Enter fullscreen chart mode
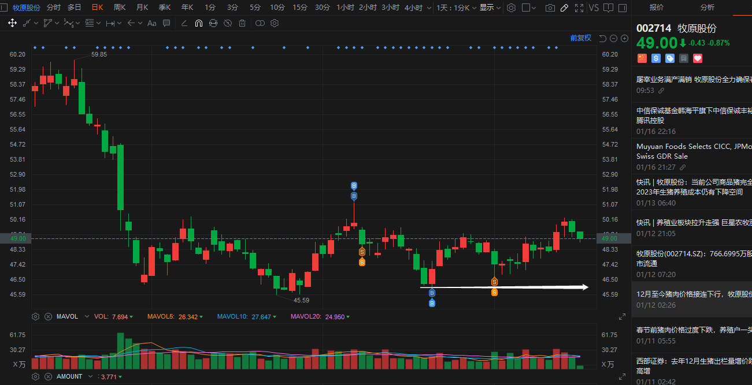752x385 pixels. point(579,8)
